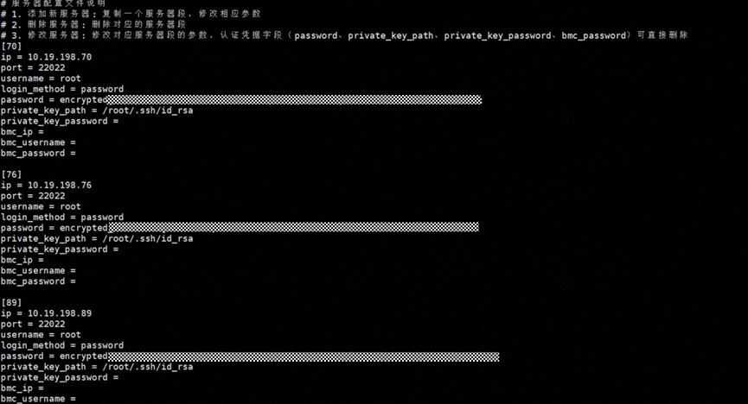This screenshot has width=748, height=404.
Task: Click the IP address 10.19.198.89
Action: click(x=59, y=313)
